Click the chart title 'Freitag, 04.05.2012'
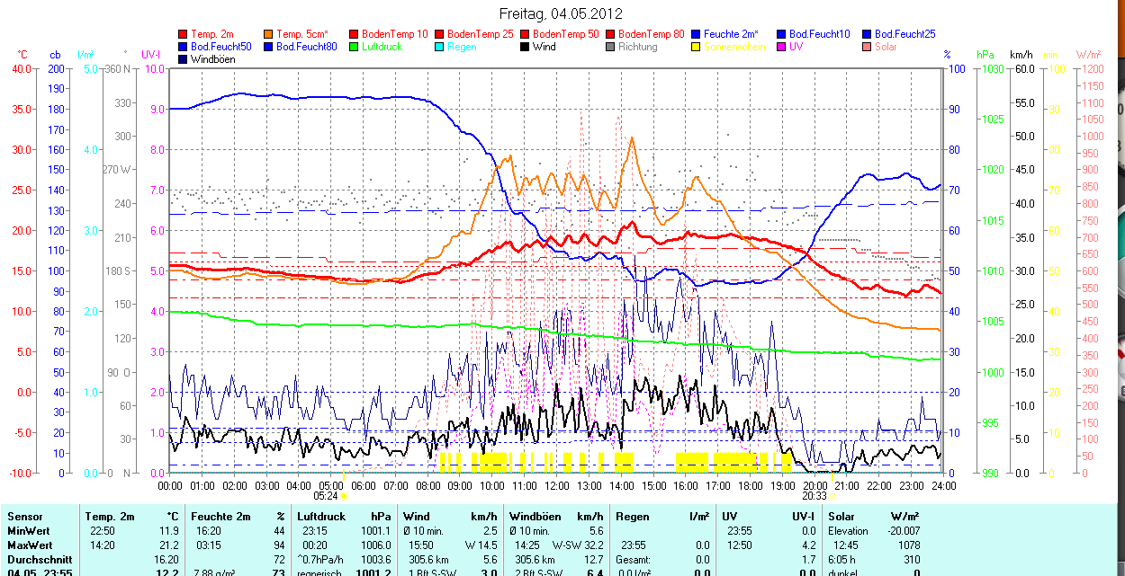This screenshot has width=1125, height=576. coord(561,14)
